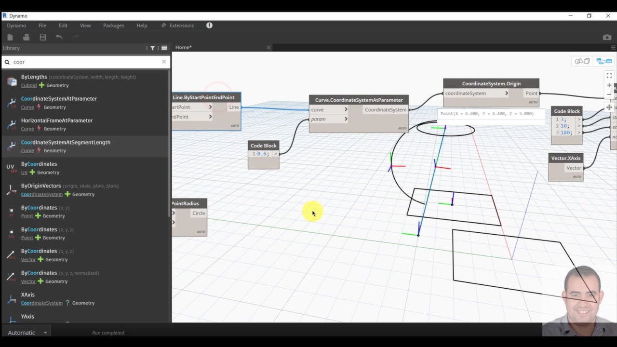Open the workspace tab list menu icon
617x347 pixels.
[613, 48]
